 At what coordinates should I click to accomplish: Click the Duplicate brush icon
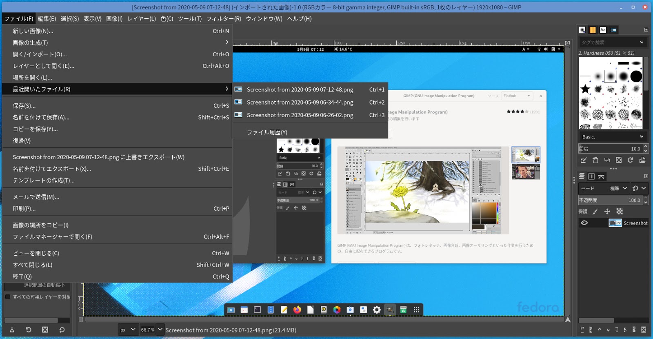pyautogui.click(x=607, y=160)
